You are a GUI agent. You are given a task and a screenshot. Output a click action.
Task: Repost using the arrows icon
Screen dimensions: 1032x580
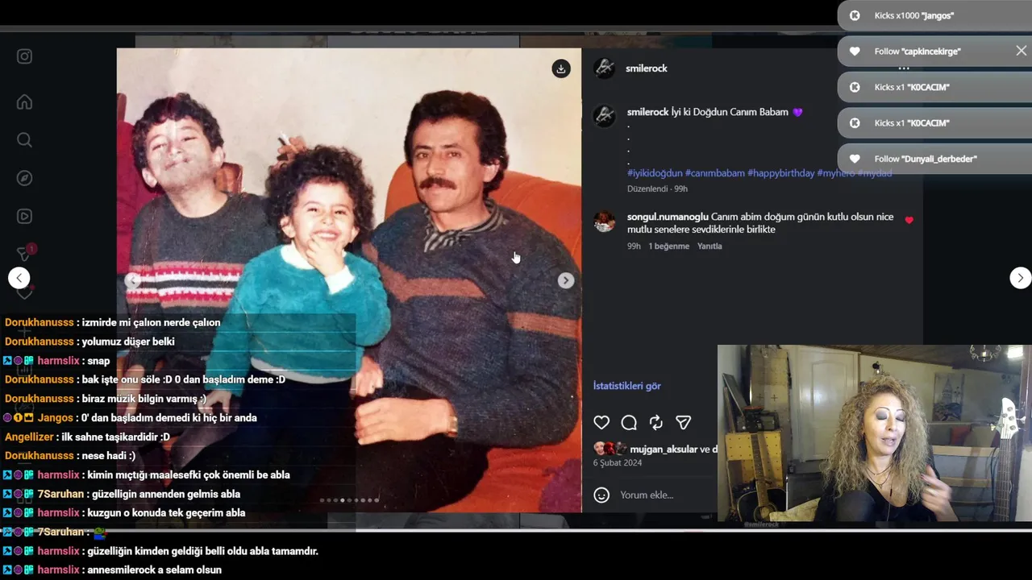point(656,422)
